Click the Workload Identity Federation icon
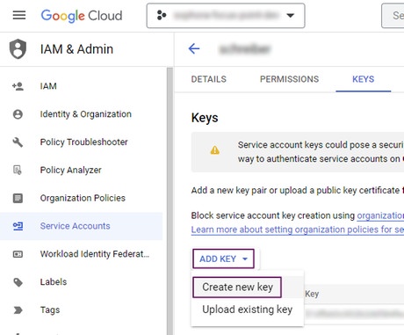 tap(18, 254)
